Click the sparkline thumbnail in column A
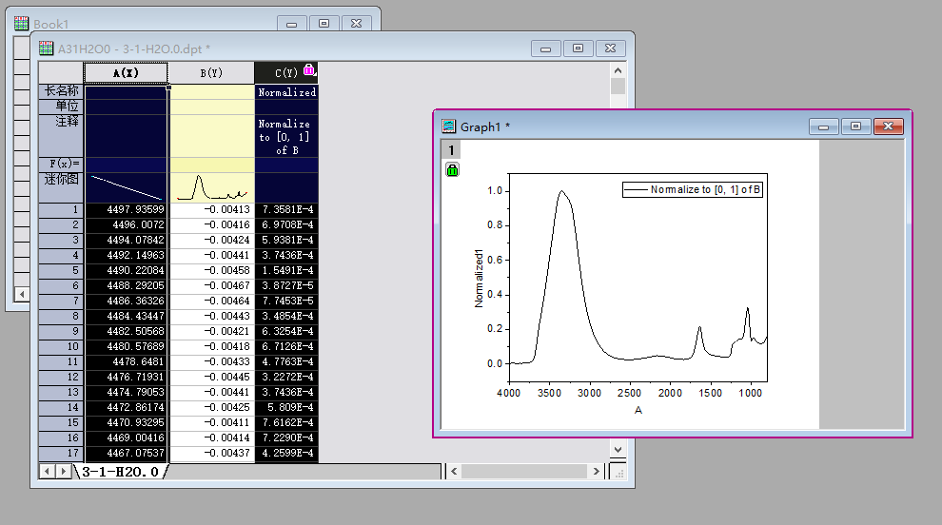The width and height of the screenshot is (942, 525). [x=126, y=186]
